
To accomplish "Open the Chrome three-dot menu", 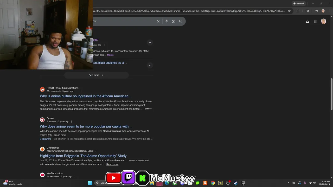I will (x=329, y=11).
